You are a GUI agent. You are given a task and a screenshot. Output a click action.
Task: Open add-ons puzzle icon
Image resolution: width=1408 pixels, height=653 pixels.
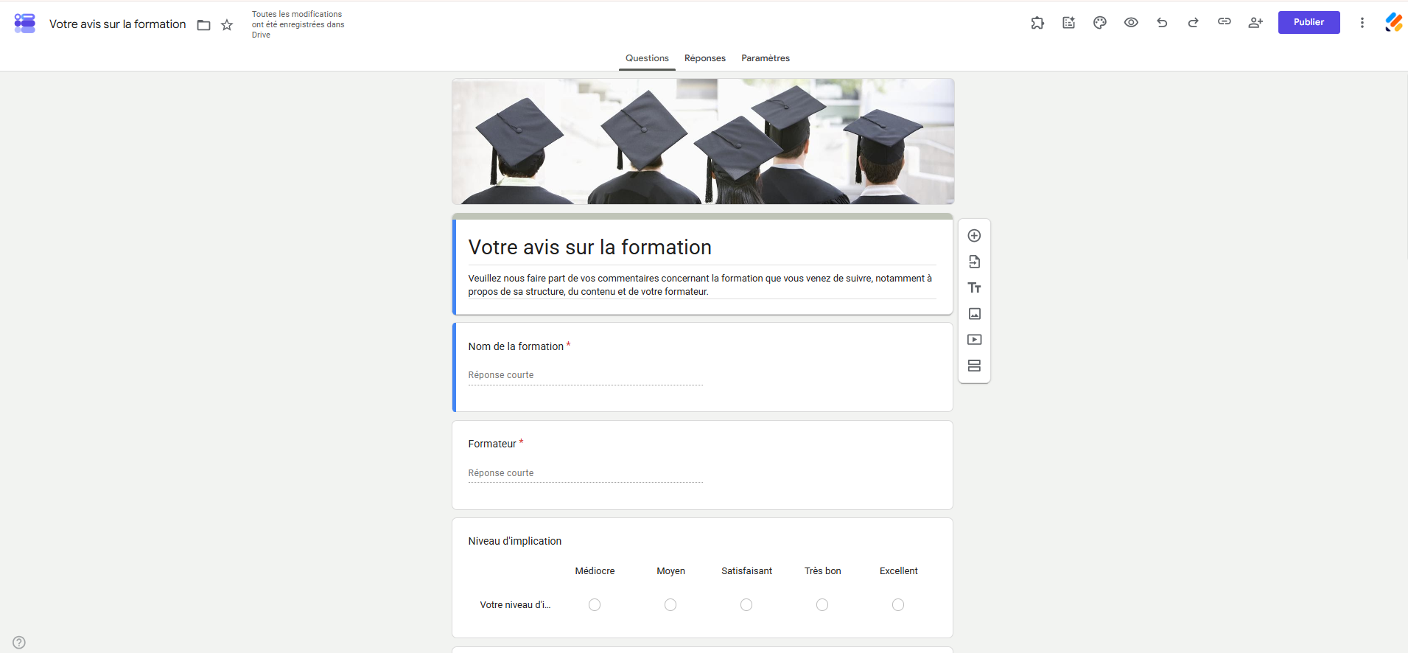pos(1037,23)
